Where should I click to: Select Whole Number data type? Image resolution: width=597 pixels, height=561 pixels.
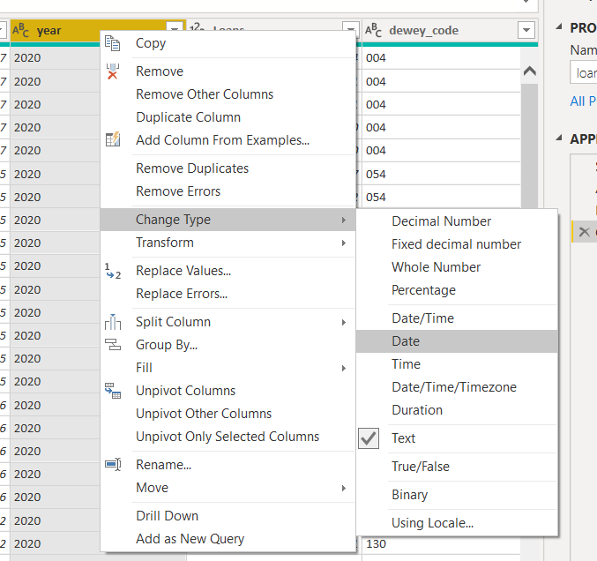click(437, 267)
